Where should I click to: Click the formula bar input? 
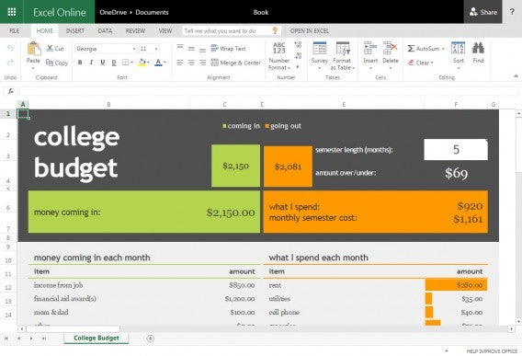(268, 91)
